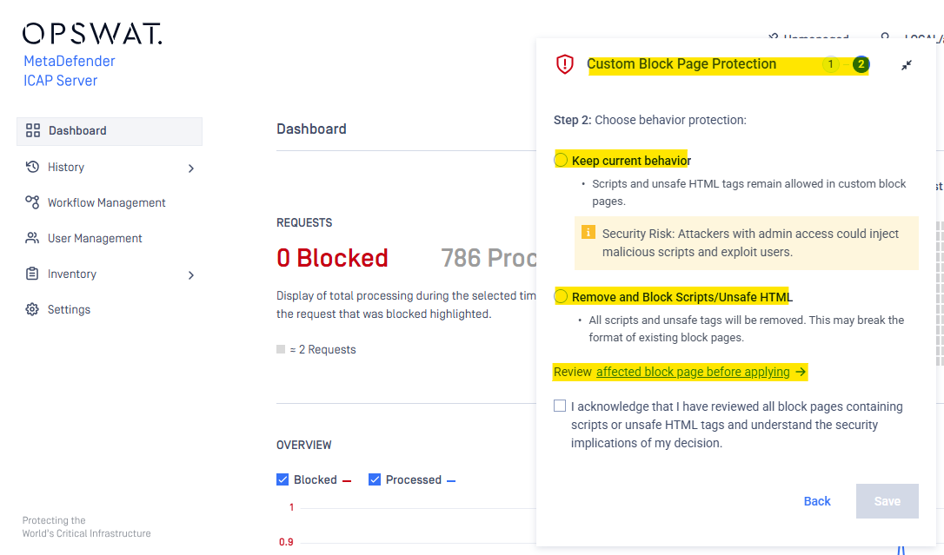Click the red shield alert icon
Screen dimensions: 944x555
click(x=565, y=64)
